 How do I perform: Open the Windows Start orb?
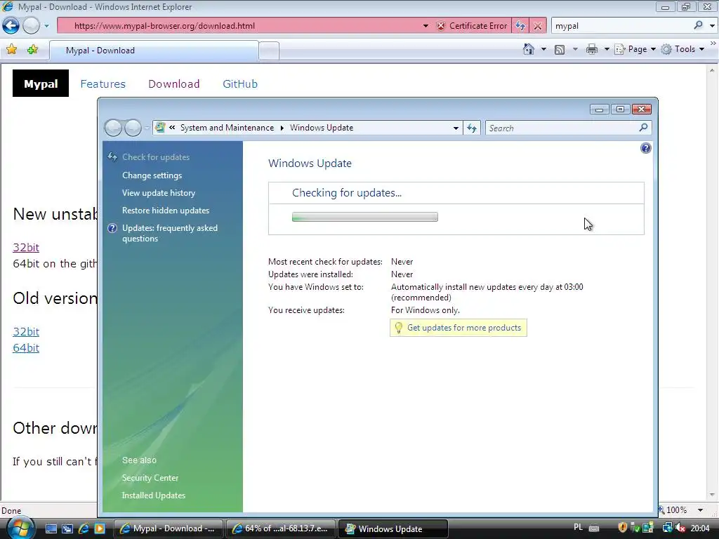[x=20, y=528]
